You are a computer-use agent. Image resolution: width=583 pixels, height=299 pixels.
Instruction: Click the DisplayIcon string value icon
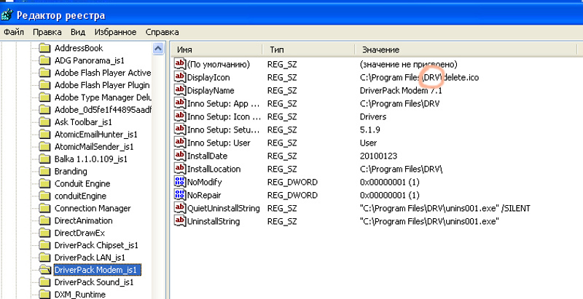180,77
